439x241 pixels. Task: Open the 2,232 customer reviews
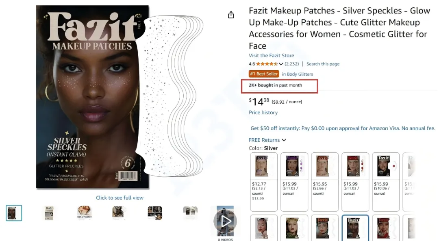[x=291, y=64]
